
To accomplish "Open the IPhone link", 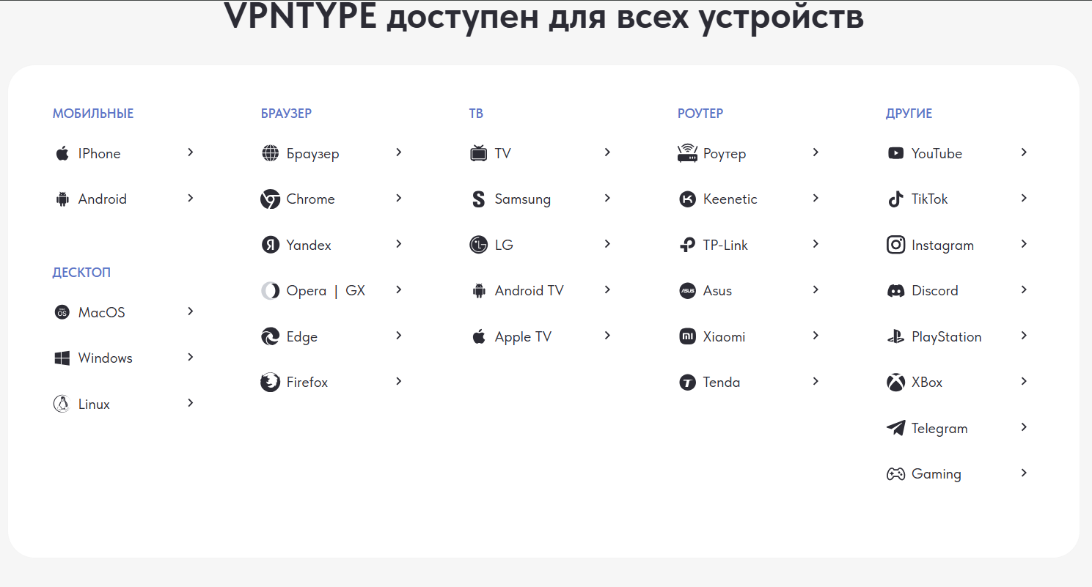I will point(99,153).
